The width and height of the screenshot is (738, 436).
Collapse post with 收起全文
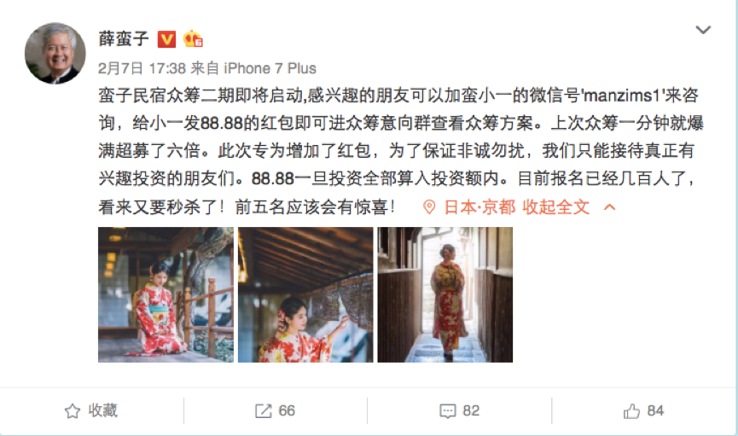pyautogui.click(x=556, y=206)
